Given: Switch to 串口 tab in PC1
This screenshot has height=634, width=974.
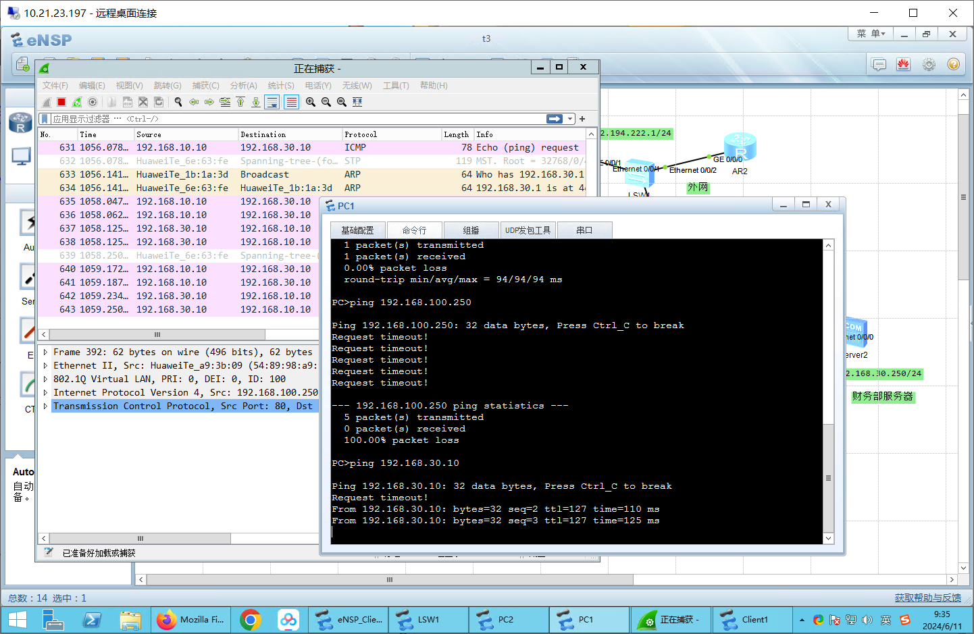Looking at the screenshot, I should [x=584, y=230].
